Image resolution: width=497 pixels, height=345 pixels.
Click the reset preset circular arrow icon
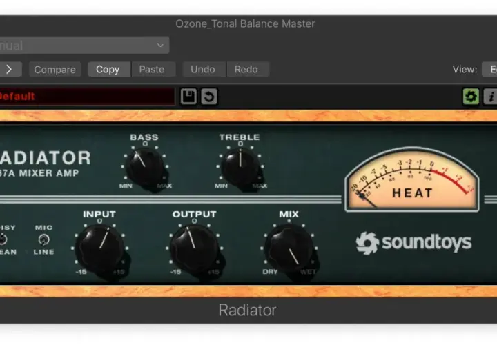click(209, 97)
